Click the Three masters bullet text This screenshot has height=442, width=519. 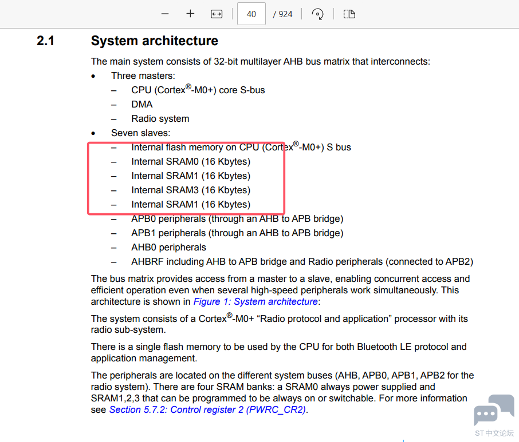click(x=143, y=75)
